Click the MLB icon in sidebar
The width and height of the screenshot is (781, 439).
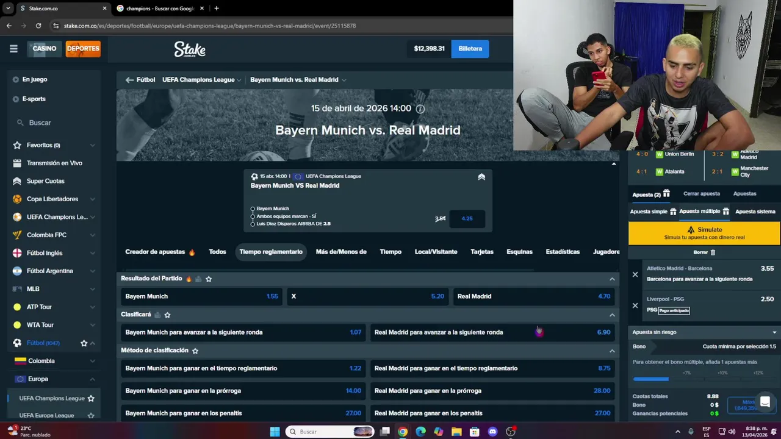point(17,289)
